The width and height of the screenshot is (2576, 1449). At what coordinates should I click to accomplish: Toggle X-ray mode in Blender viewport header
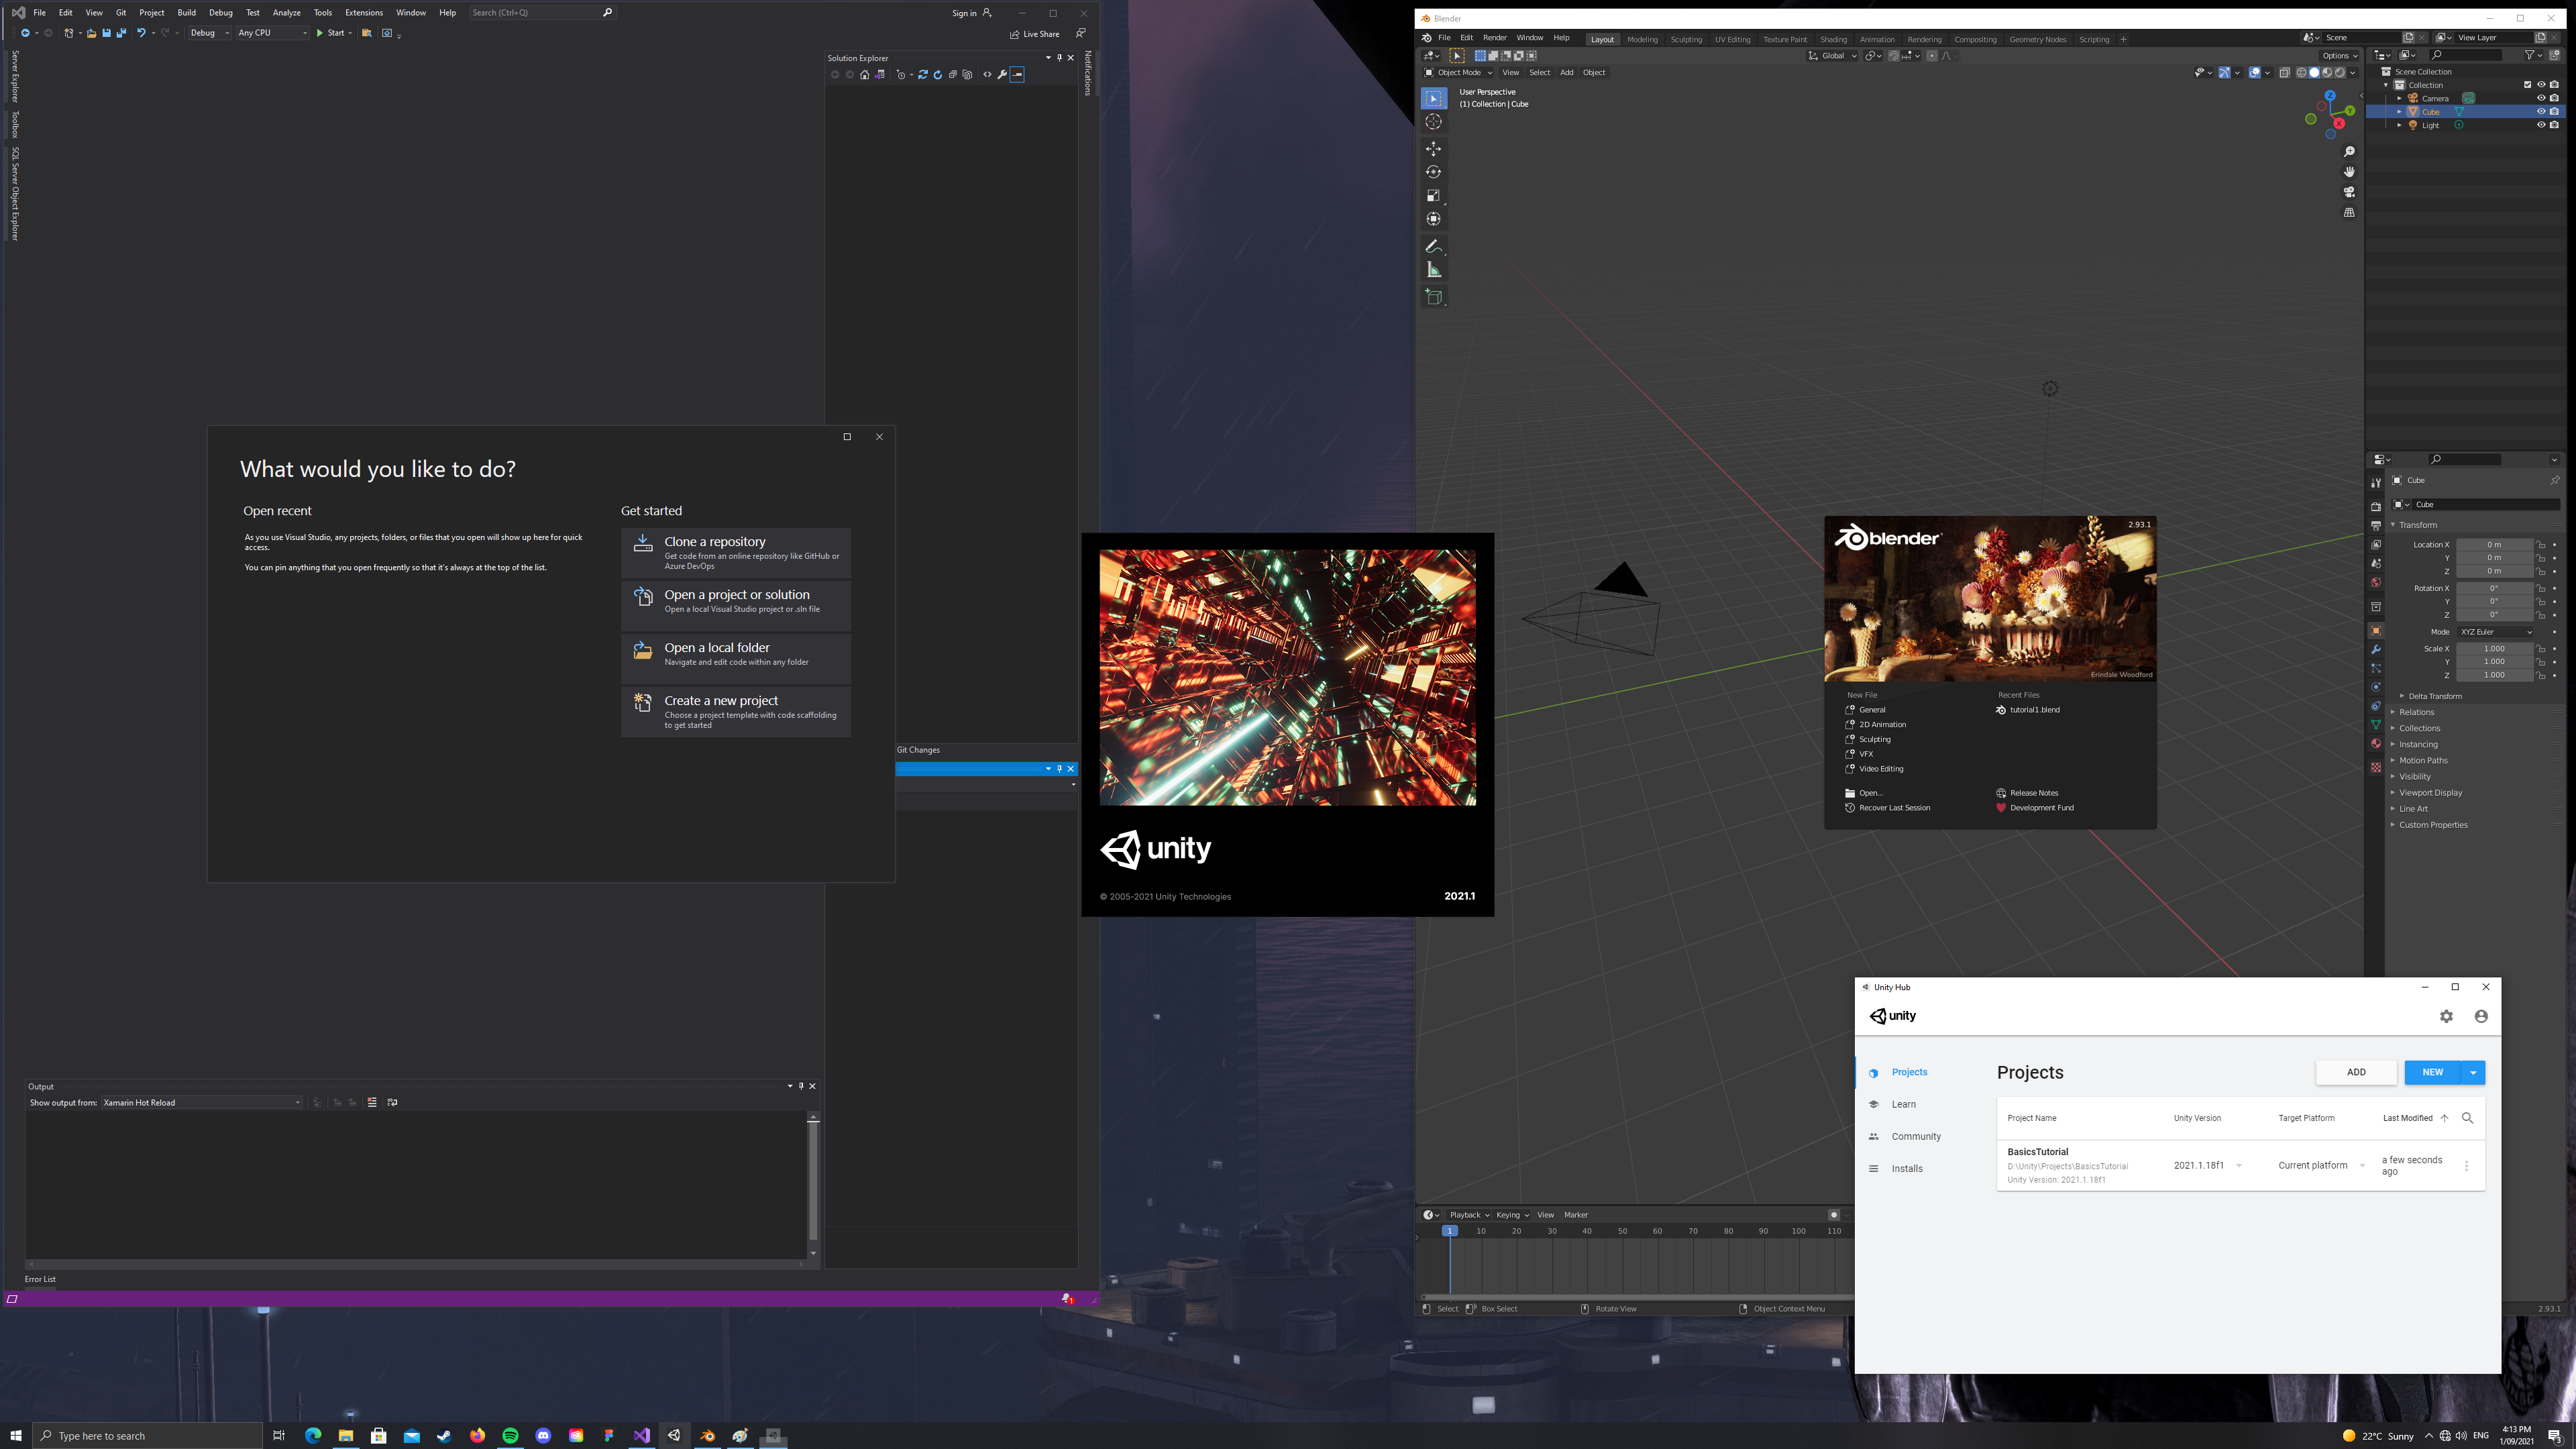[x=2285, y=73]
